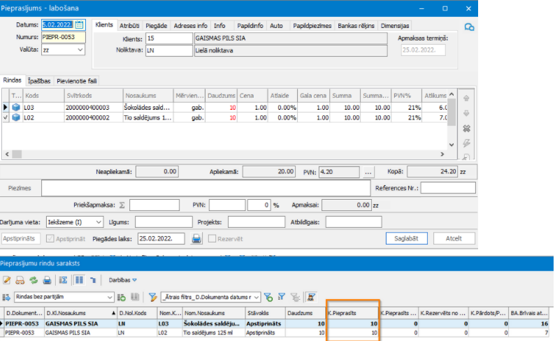Open the Bankas rēķins tab
Viewport: 555px width, 341px height.
pyautogui.click(x=356, y=25)
